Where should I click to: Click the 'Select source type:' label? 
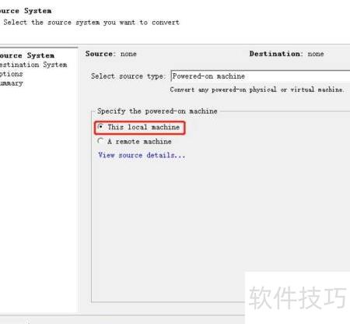[128, 76]
